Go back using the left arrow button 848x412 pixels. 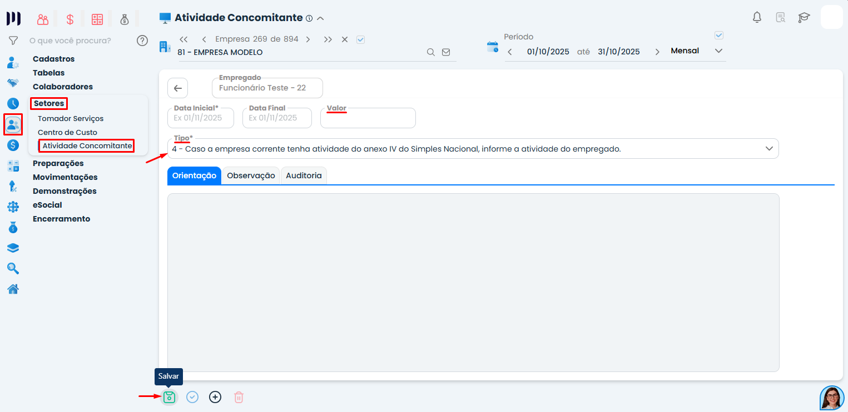tap(178, 88)
